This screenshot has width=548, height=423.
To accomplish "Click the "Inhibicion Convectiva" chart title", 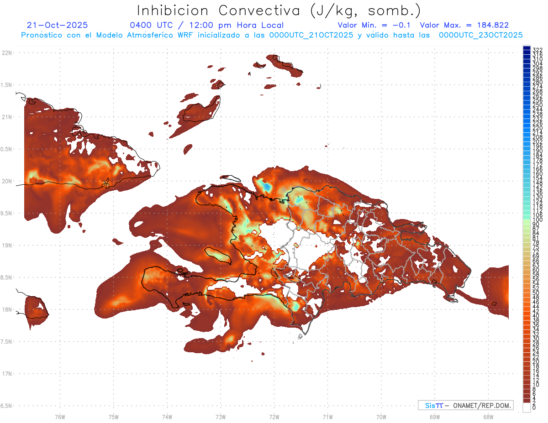I will click(x=219, y=10).
